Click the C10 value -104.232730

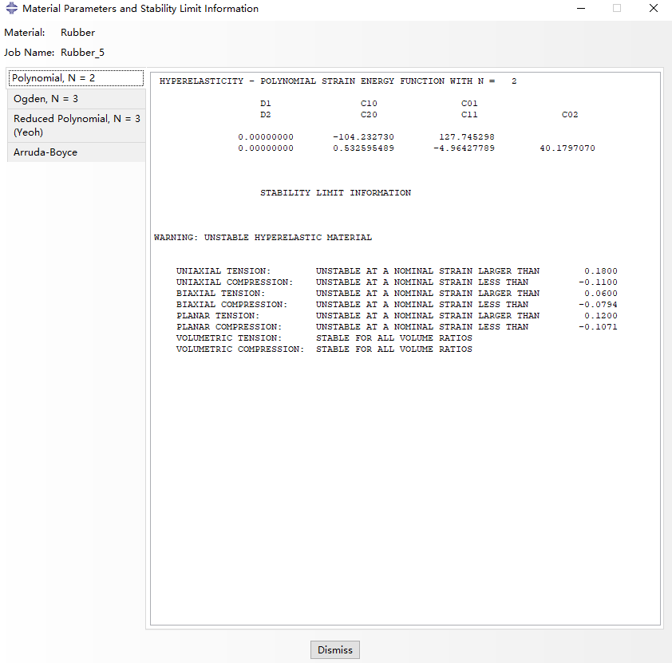[363, 137]
